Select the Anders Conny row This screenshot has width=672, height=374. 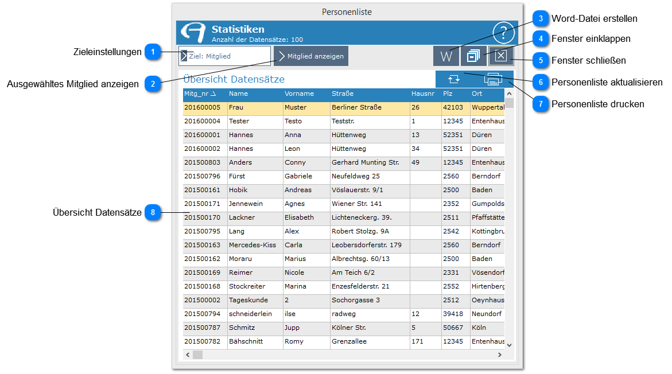click(344, 163)
